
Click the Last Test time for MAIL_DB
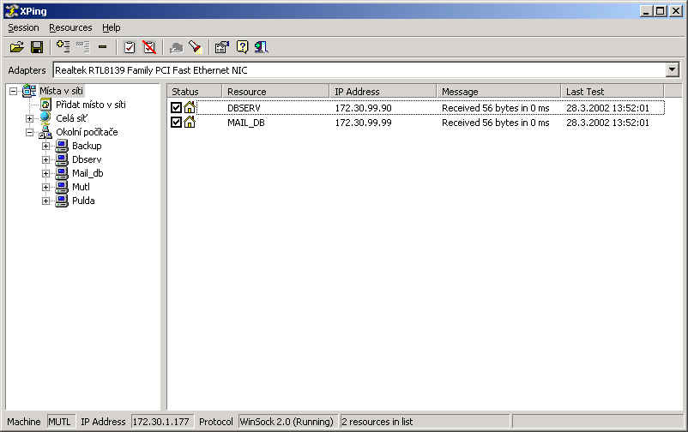607,123
